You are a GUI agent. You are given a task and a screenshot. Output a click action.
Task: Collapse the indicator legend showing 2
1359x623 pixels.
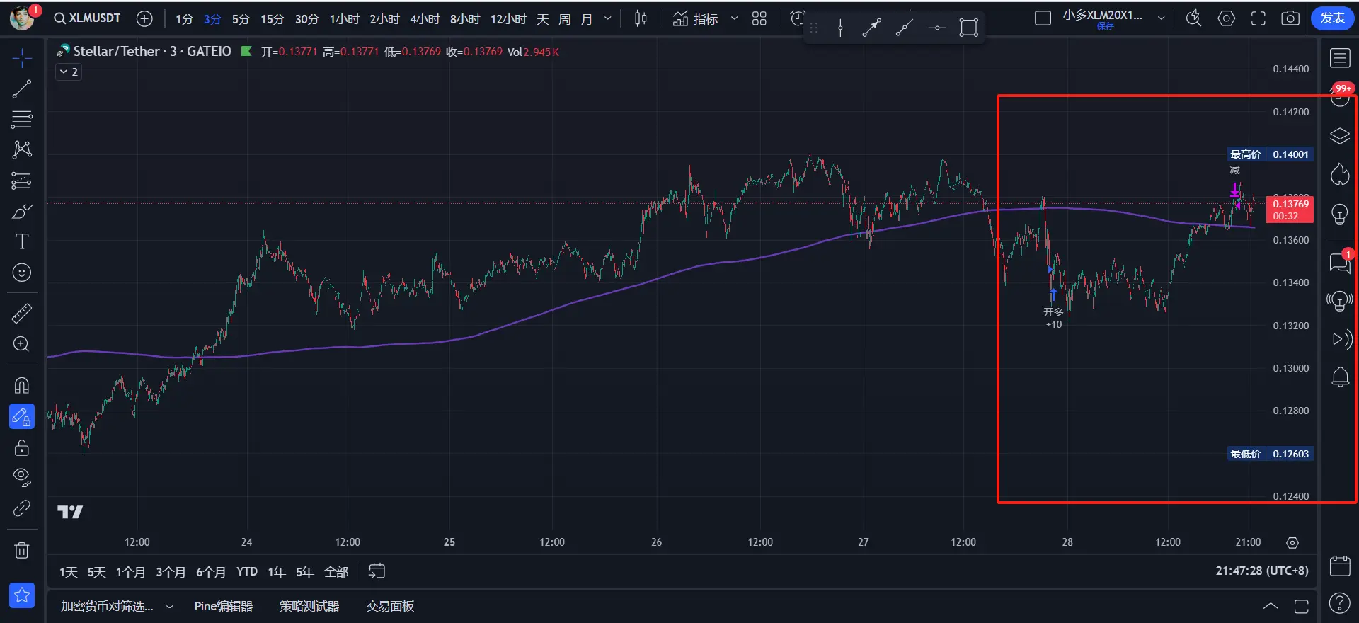(69, 72)
